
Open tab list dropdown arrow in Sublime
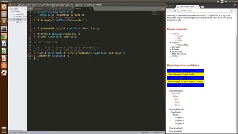tap(163, 9)
